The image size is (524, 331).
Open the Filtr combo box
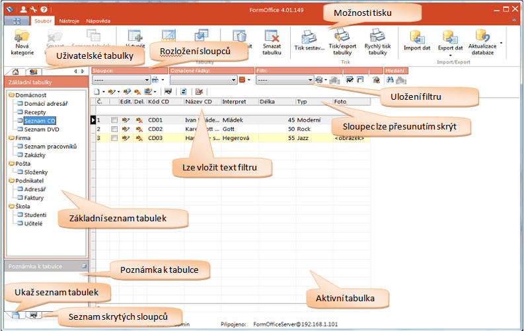(285, 80)
